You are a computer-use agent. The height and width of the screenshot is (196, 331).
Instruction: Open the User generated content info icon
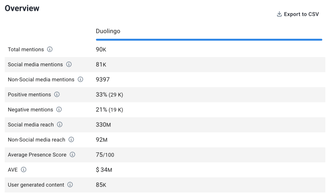70,185
